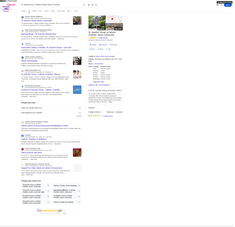Open Search Labs icon beside the apps grid
Screen dimensions: 235x227
pyautogui.click(x=218, y=5)
